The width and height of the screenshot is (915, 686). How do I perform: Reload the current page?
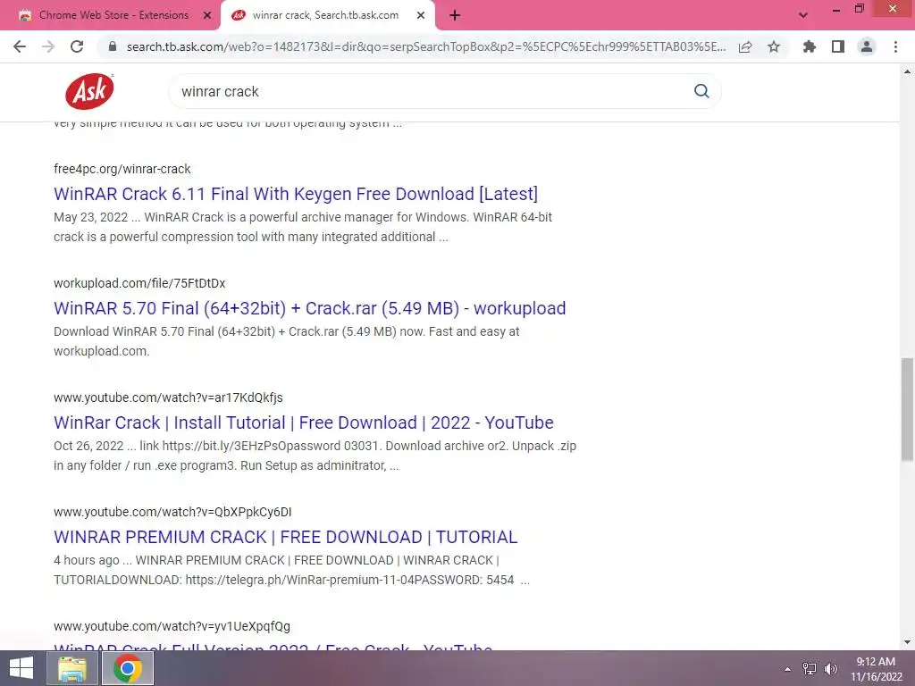[x=77, y=46]
